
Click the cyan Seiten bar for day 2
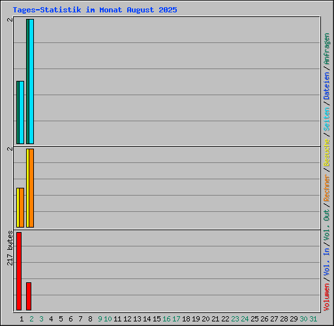point(31,81)
